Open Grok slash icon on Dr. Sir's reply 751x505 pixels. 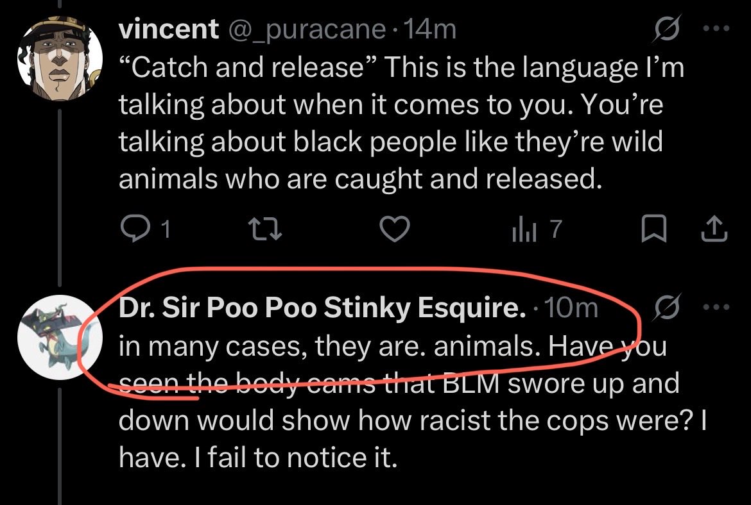click(667, 306)
